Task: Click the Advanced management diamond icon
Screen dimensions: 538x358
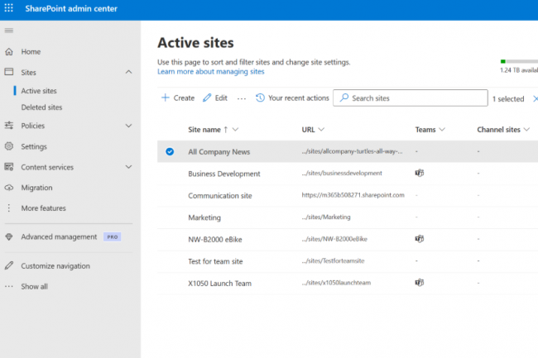Action: [x=9, y=236]
